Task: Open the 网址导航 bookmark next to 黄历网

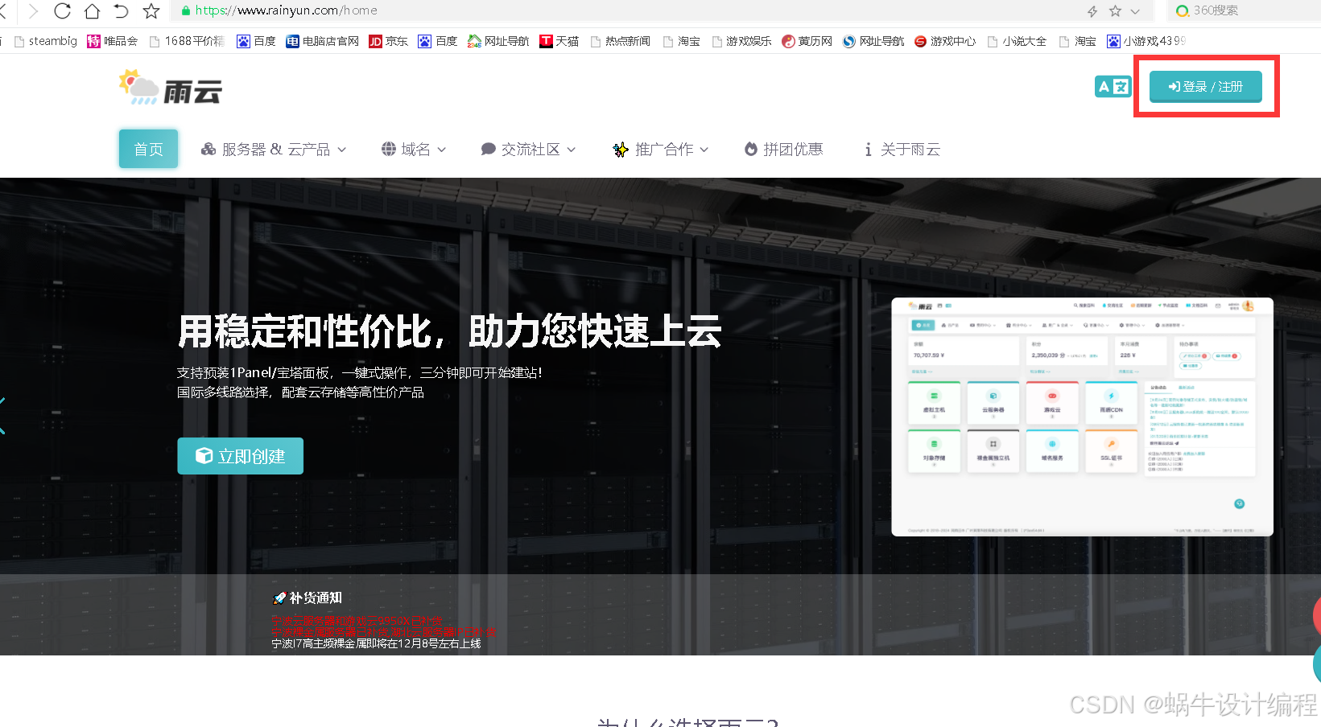Action: pyautogui.click(x=873, y=41)
